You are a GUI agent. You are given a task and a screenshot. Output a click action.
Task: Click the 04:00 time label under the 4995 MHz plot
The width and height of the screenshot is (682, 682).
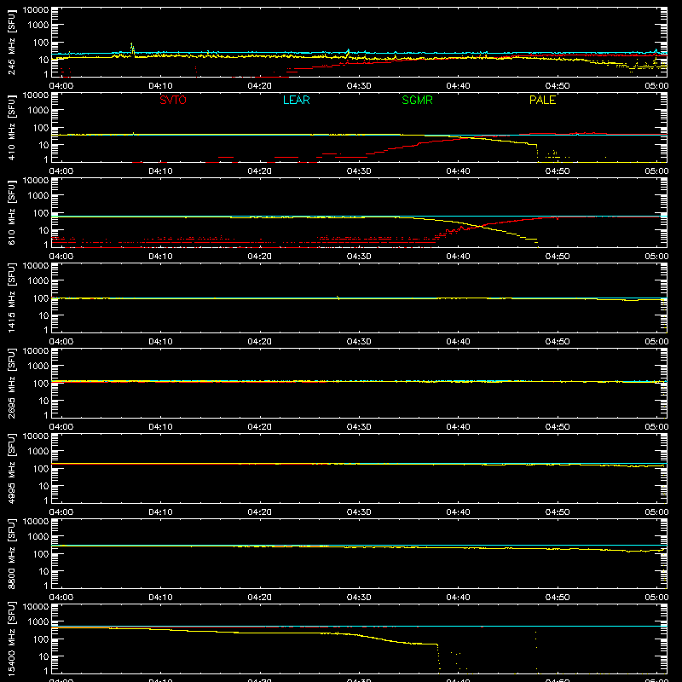point(61,512)
